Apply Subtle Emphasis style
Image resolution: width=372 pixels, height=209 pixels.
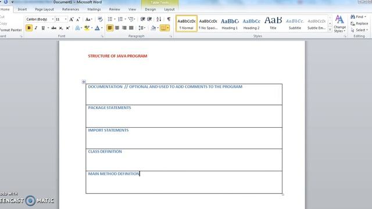tap(316, 23)
